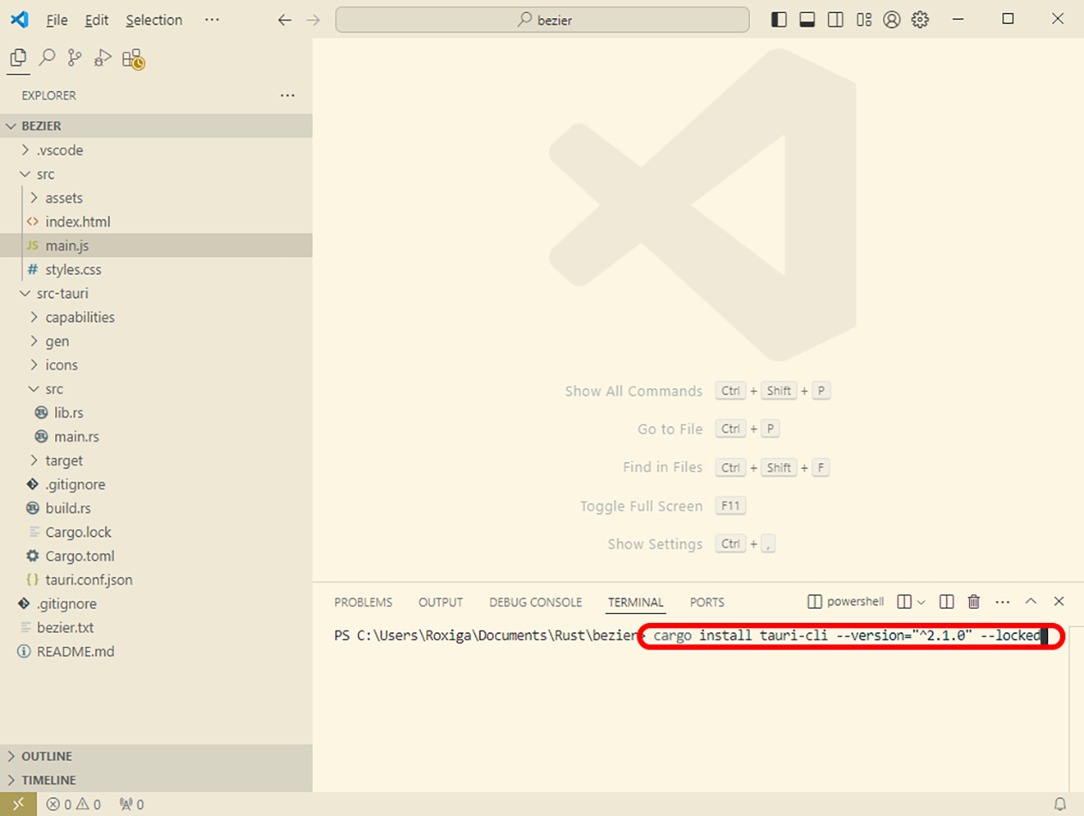Expand the capabilities folder
The width and height of the screenshot is (1084, 816).
click(x=156, y=317)
